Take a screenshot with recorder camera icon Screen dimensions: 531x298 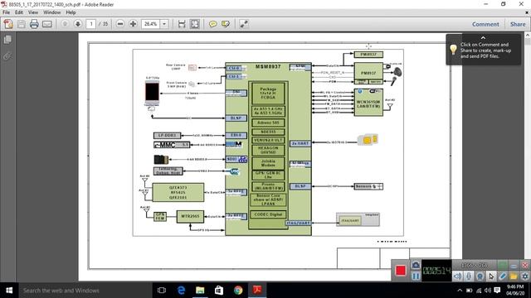point(416,265)
